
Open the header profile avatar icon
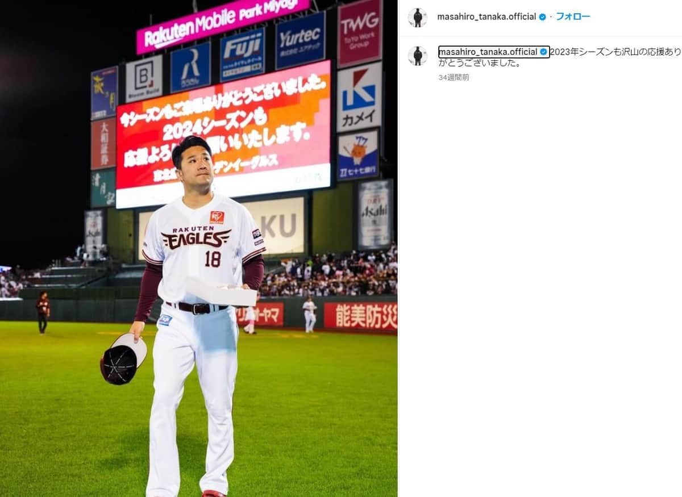[417, 17]
